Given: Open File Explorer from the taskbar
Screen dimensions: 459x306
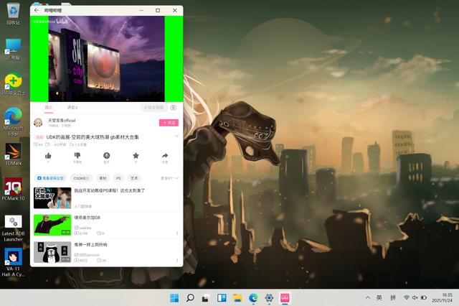Looking at the screenshot, I should click(237, 298).
